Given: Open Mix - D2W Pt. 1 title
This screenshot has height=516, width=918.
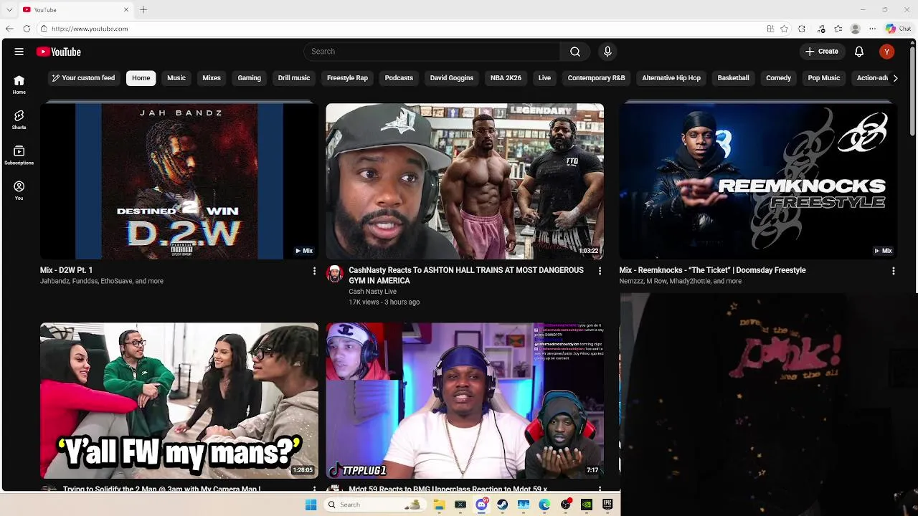Looking at the screenshot, I should click(67, 270).
